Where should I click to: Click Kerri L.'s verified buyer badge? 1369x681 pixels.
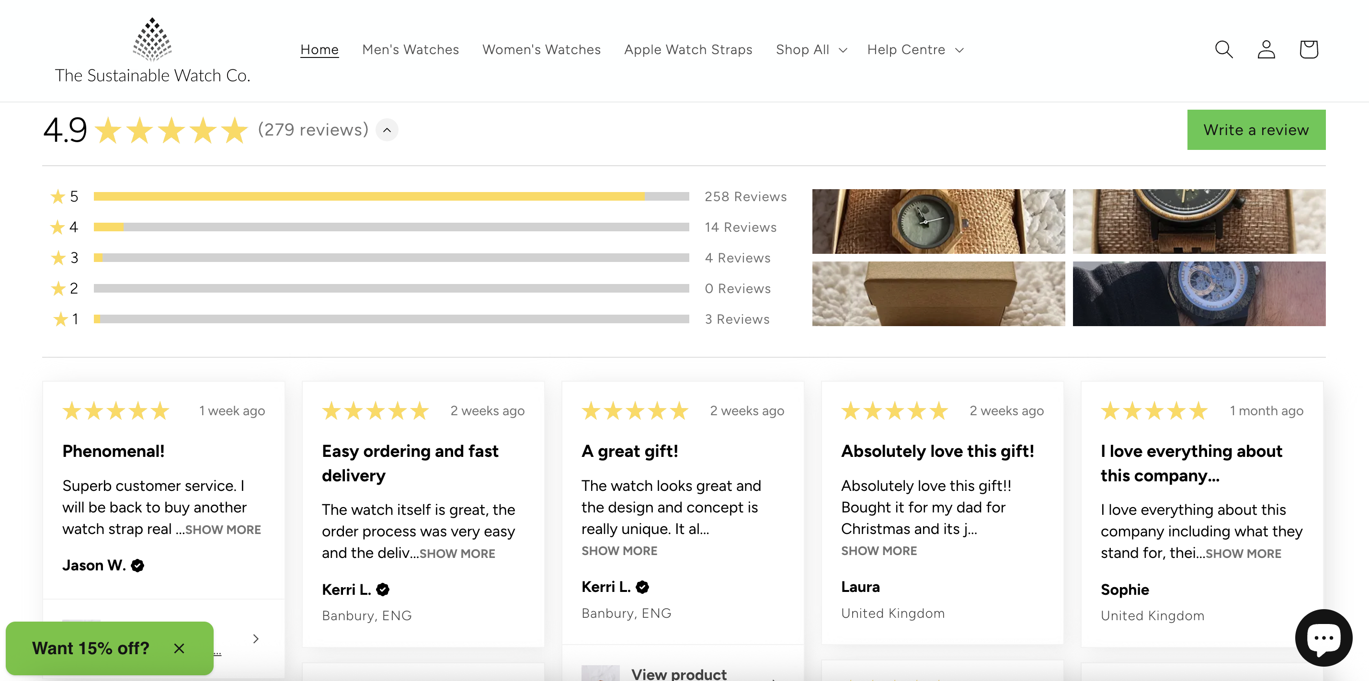tap(383, 589)
